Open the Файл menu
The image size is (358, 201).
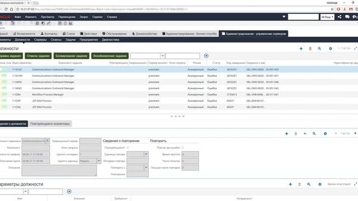coord(17,17)
